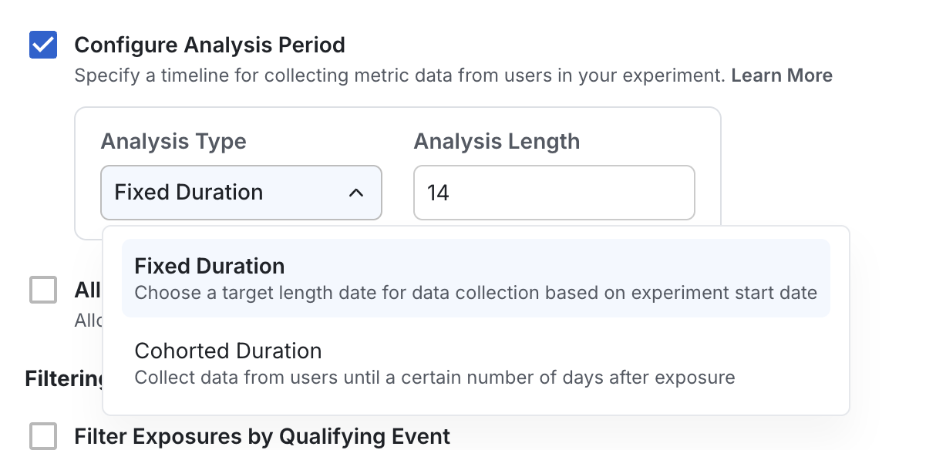Screen dimensions: 936x450
Task: Click inside the Analysis Length field showing 14
Action: click(x=554, y=193)
